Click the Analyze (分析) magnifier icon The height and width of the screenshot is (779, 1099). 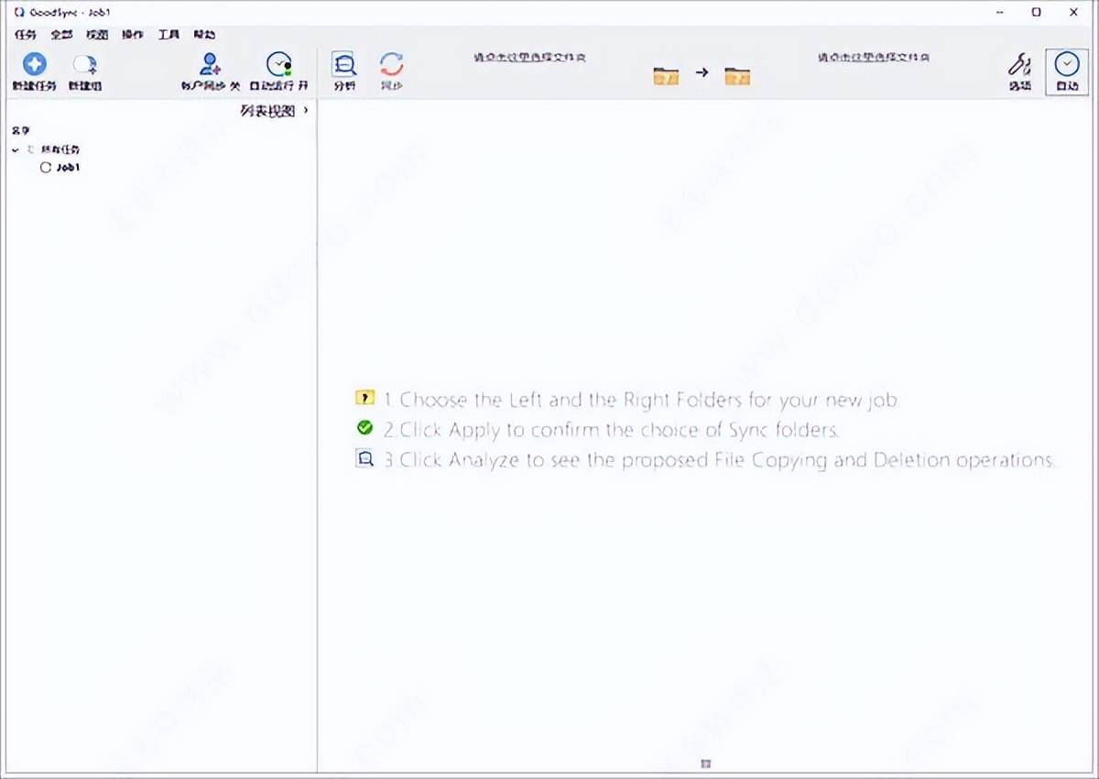(x=344, y=65)
